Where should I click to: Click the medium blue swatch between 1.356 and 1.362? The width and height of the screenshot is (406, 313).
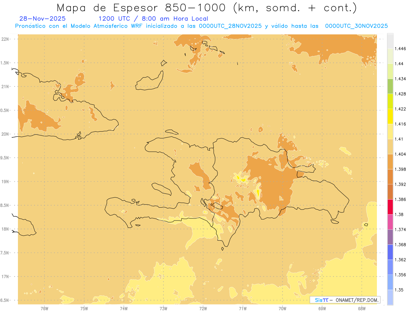390,267
